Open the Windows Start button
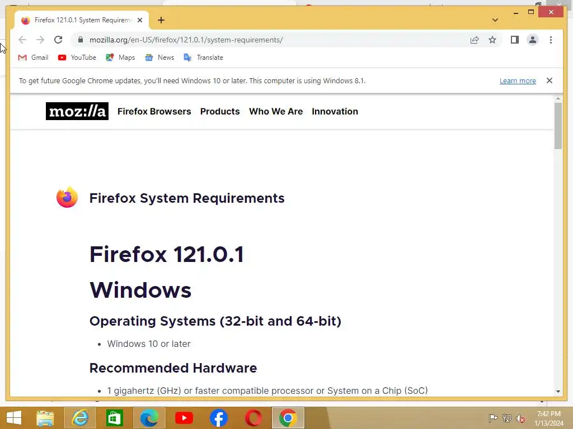The image size is (573, 429). [14, 418]
